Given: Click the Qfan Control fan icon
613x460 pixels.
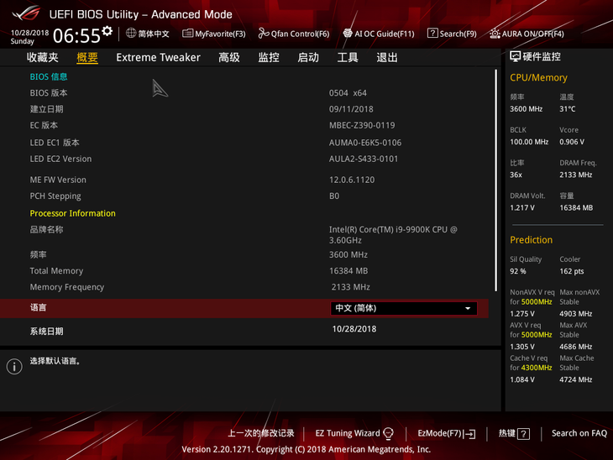Looking at the screenshot, I should (x=264, y=34).
